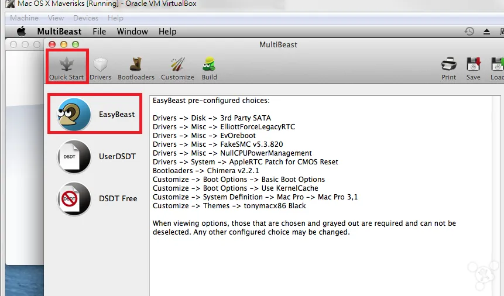
Task: Click the 'Basic Boot Options' line
Action: click(x=239, y=180)
